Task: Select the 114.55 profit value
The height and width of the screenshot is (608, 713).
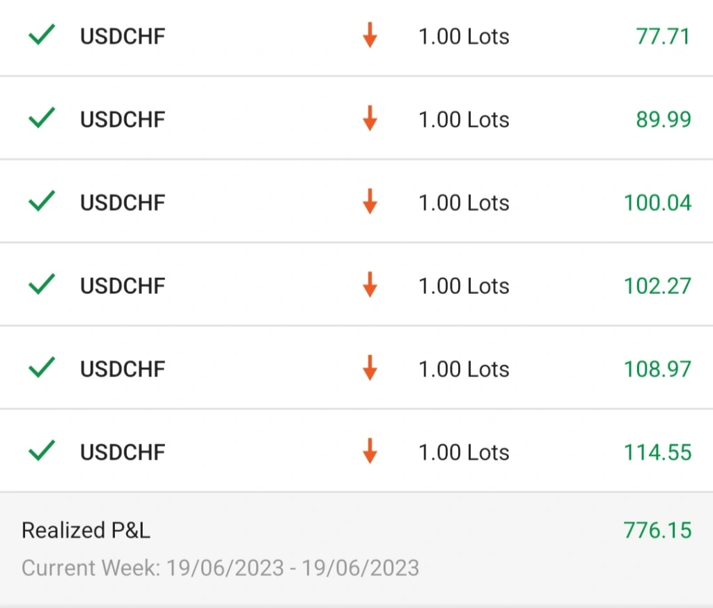Action: point(657,453)
